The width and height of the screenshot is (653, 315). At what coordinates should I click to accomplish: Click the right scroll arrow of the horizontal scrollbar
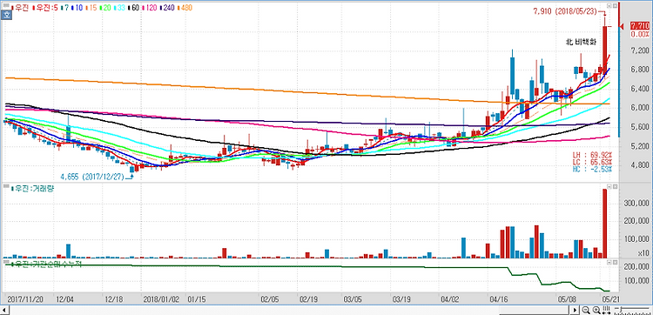tap(576, 310)
